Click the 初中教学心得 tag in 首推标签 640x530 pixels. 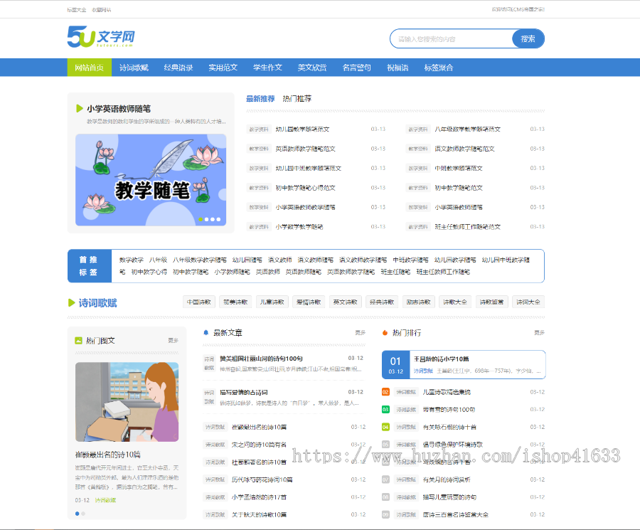[149, 272]
